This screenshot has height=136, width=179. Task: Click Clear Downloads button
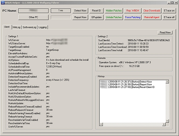tap(152, 11)
